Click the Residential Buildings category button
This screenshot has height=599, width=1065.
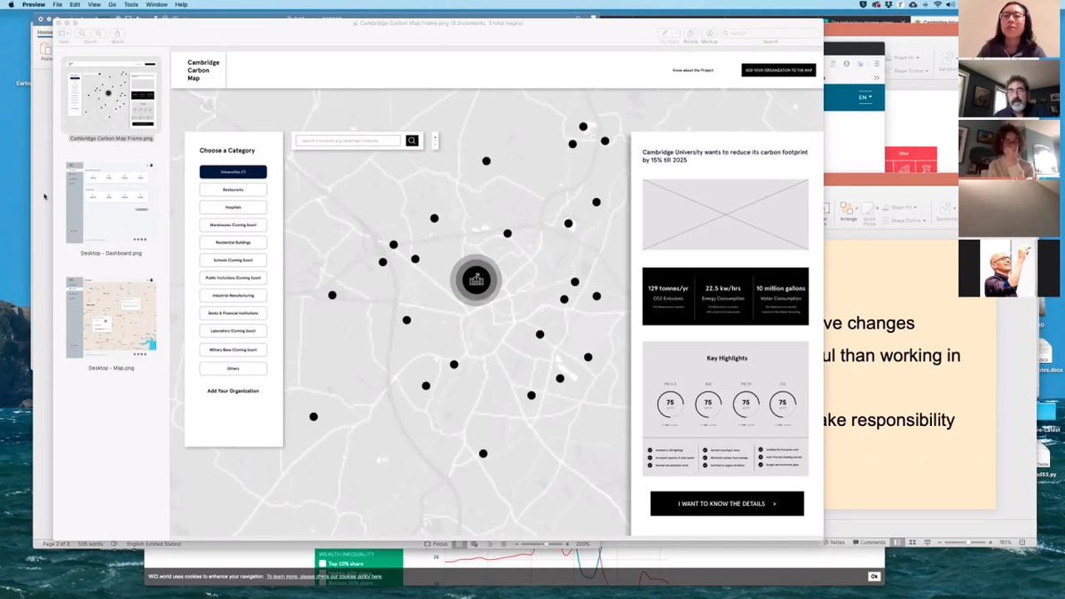click(x=233, y=242)
